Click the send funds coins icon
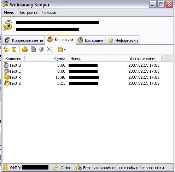Viewport: 175px width, 172px height. (x=14, y=49)
